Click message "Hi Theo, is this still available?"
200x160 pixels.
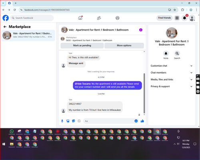click(x=84, y=58)
